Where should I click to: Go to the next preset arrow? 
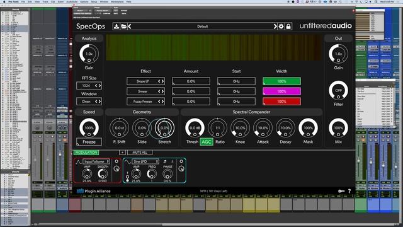(275, 26)
